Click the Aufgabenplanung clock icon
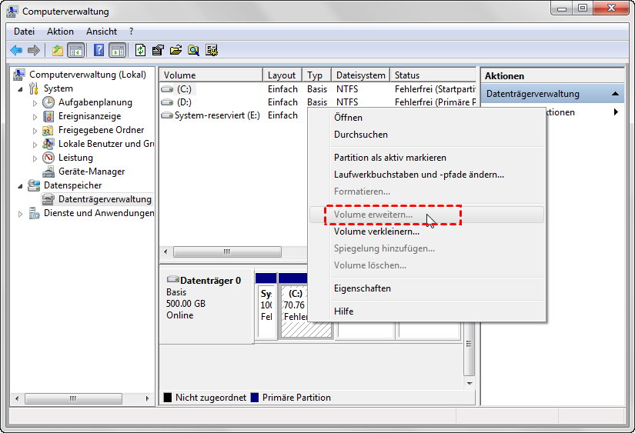The width and height of the screenshot is (635, 433). (48, 102)
